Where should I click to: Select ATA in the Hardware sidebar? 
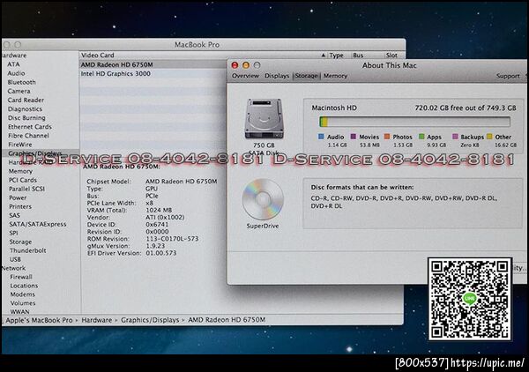(13, 64)
